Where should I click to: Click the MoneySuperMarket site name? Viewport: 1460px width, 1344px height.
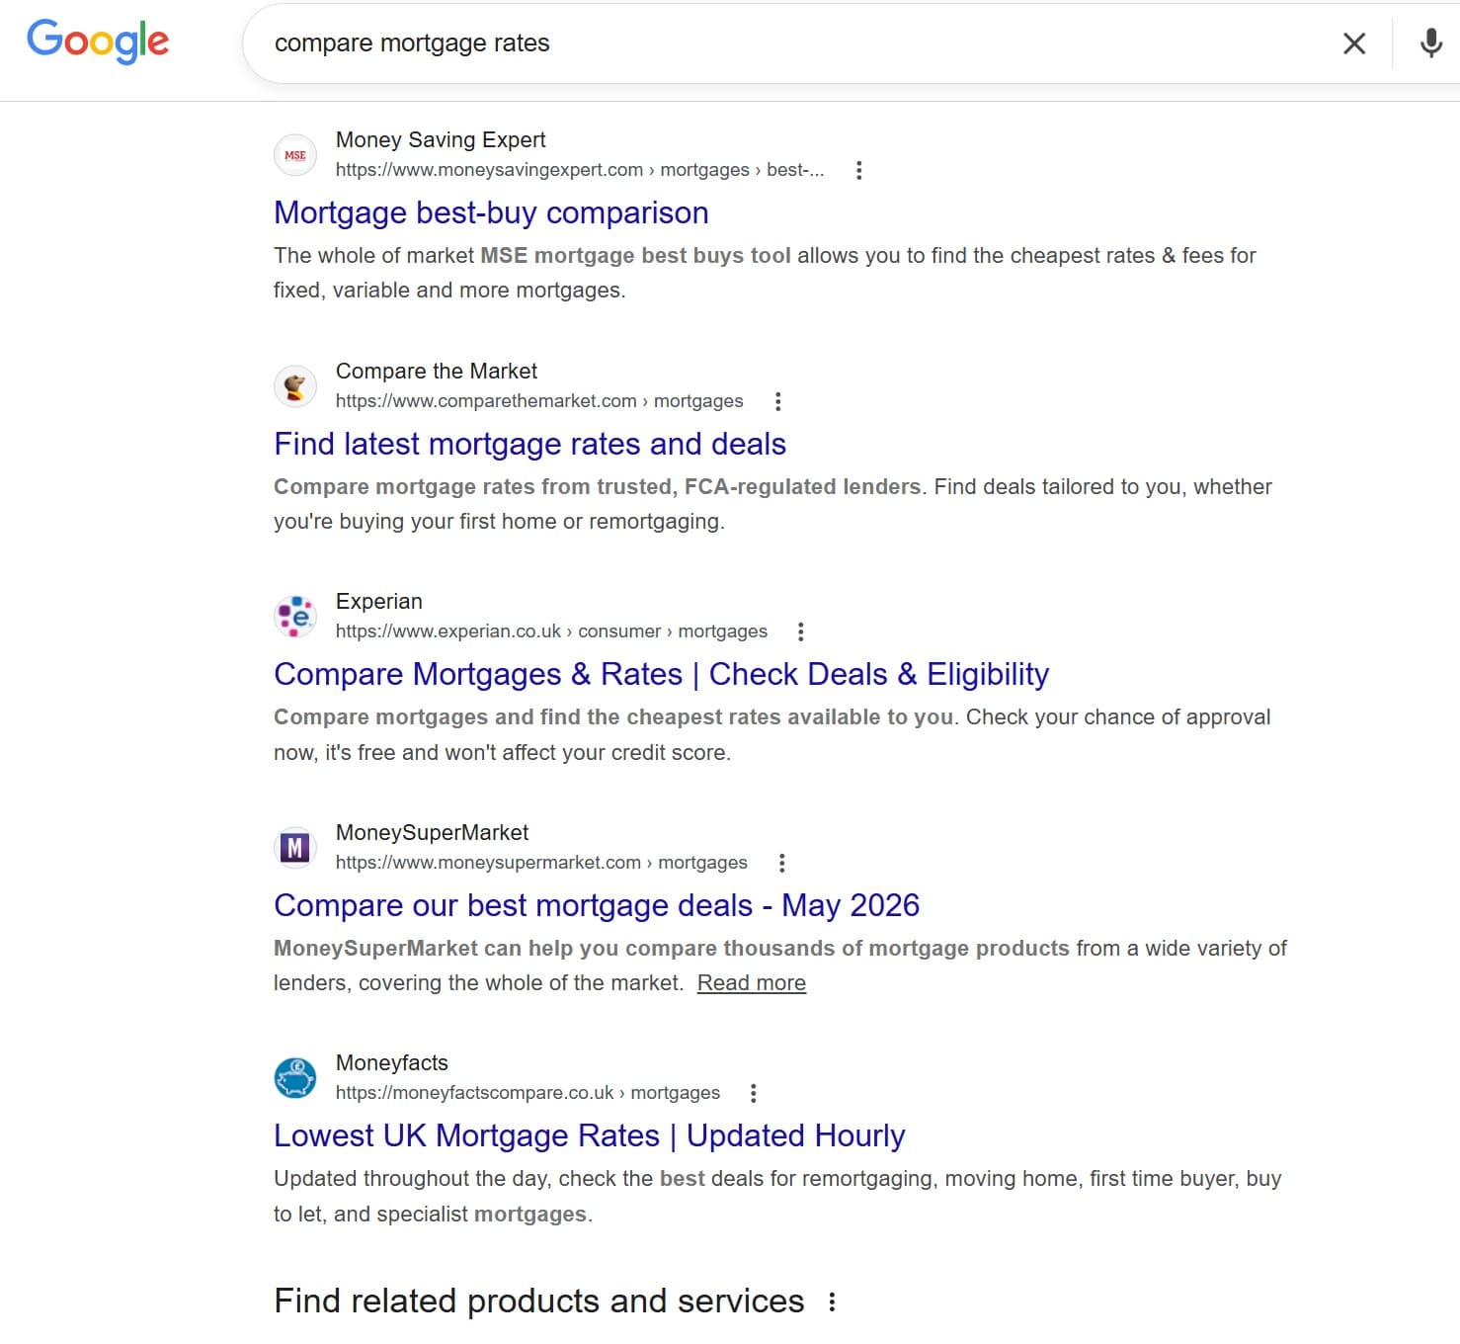coord(432,833)
